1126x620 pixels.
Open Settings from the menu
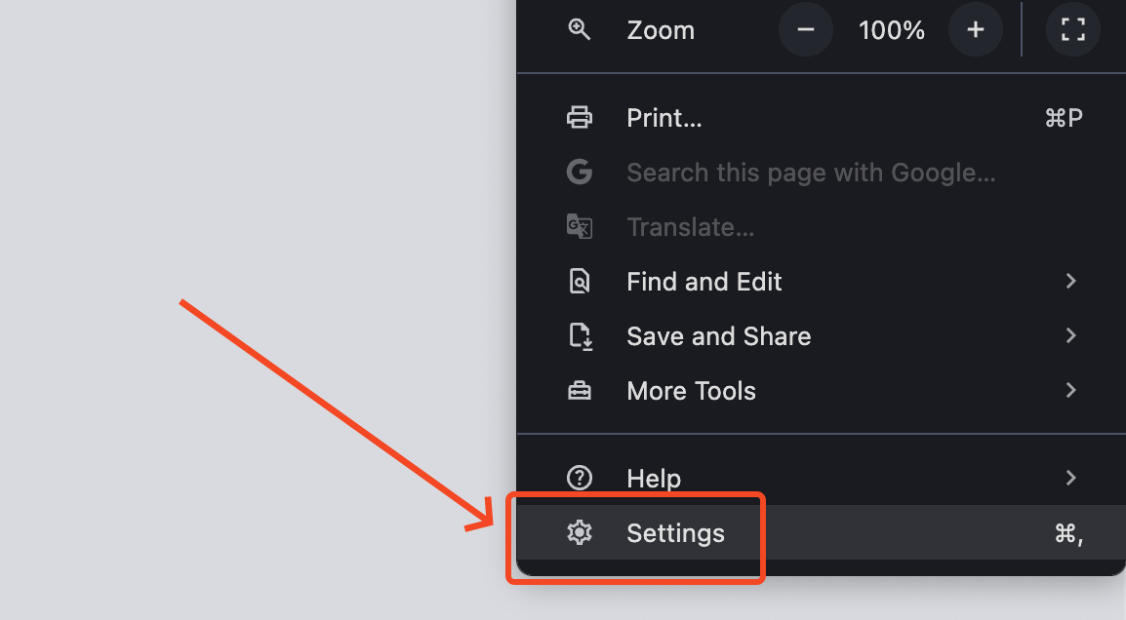click(821, 532)
